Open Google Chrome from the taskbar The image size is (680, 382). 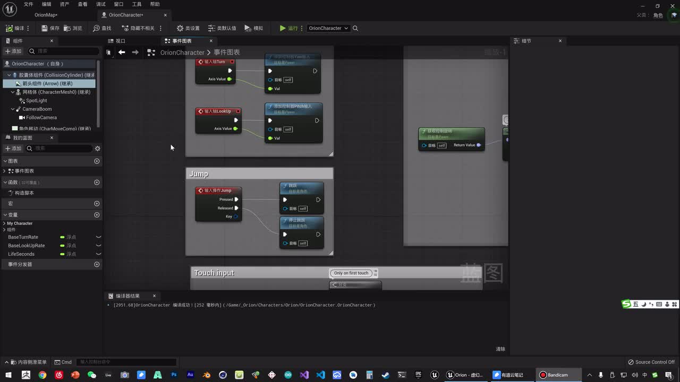pyautogui.click(x=42, y=375)
